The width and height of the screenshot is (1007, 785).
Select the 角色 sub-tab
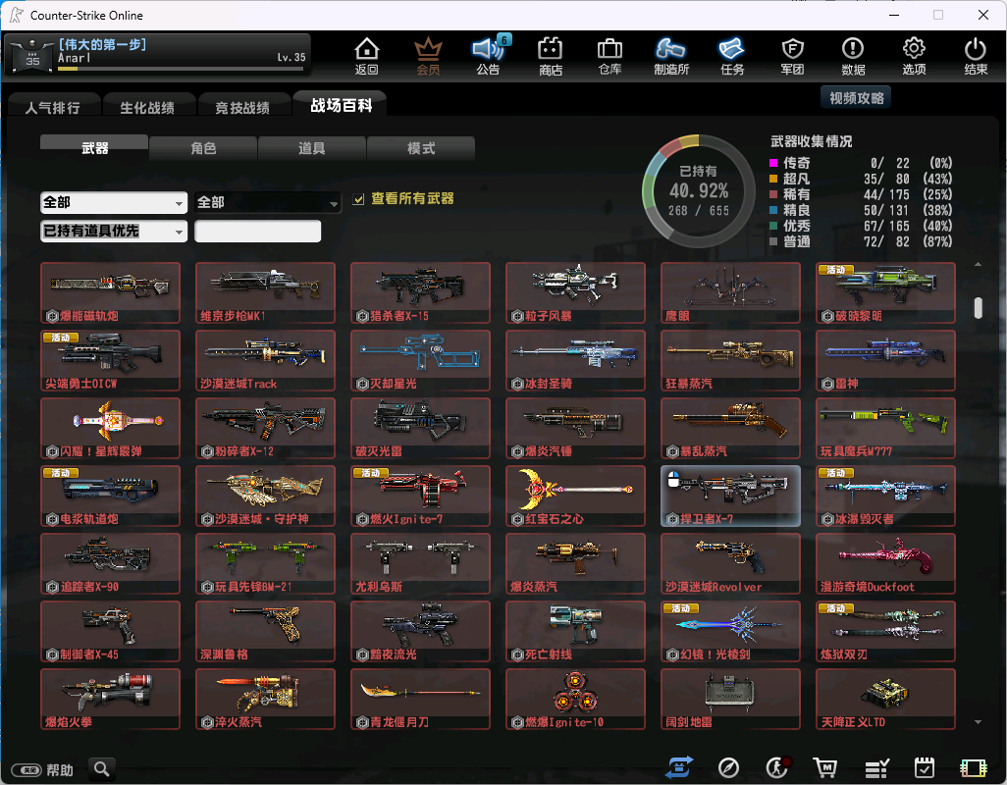pos(203,148)
